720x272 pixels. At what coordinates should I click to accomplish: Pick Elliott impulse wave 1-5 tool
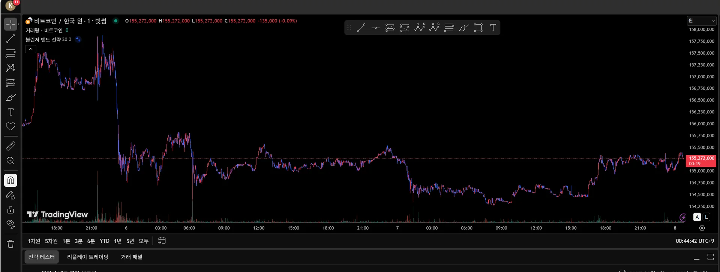click(x=420, y=28)
